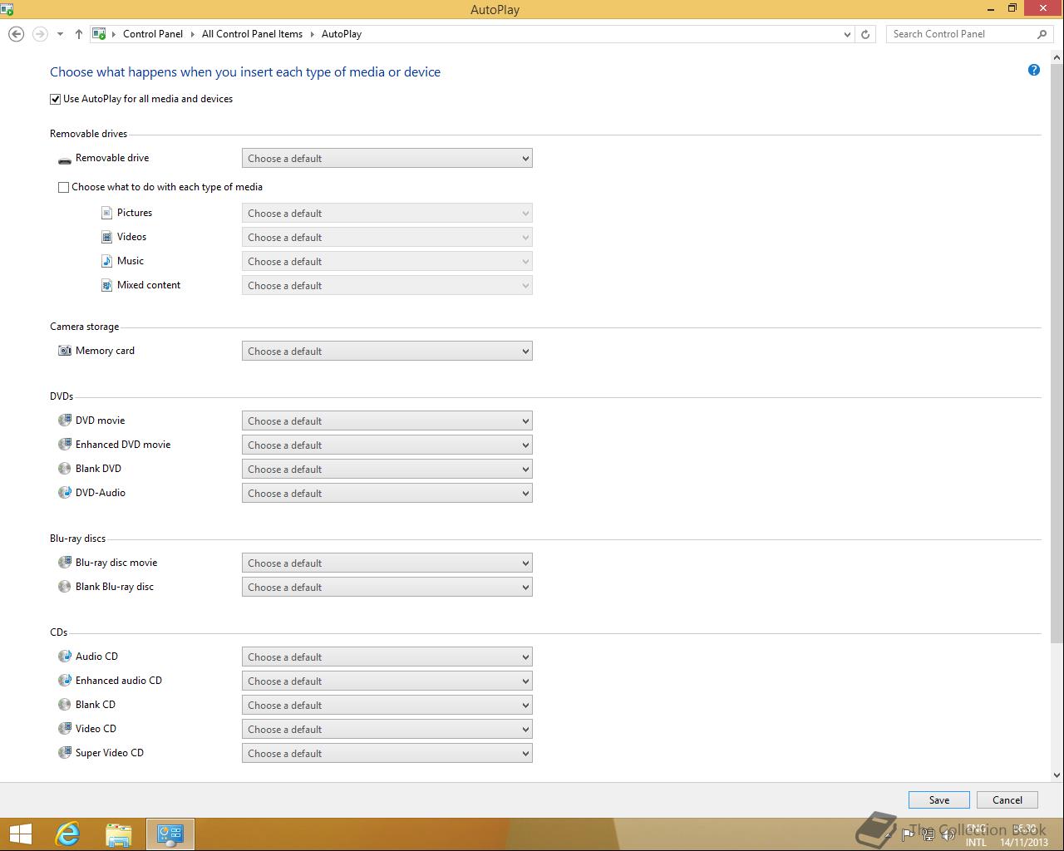Click the date and time clock
This screenshot has height=851, width=1064.
1022,835
